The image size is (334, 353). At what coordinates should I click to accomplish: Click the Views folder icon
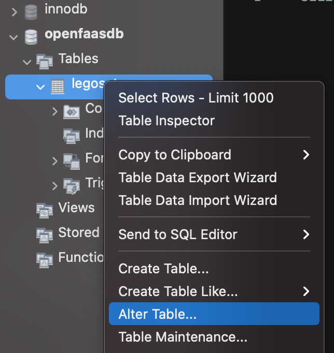pyautogui.click(x=45, y=210)
